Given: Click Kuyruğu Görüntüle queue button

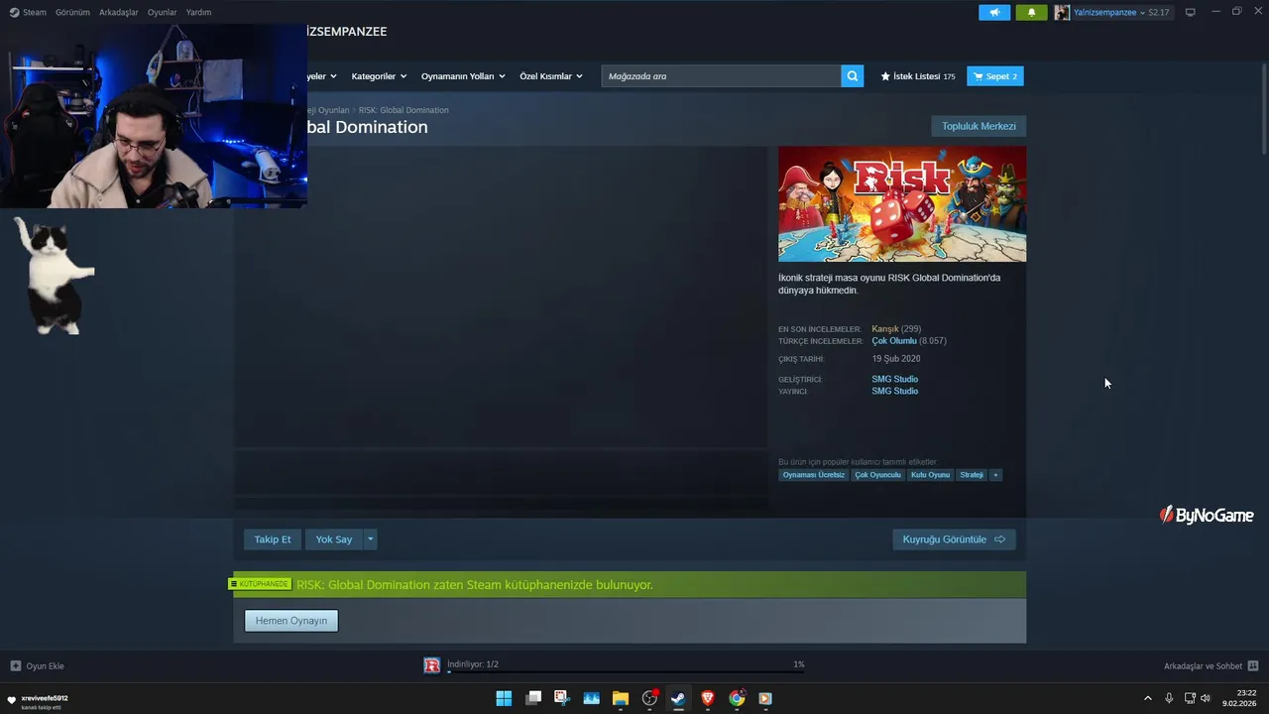Looking at the screenshot, I should 954,539.
